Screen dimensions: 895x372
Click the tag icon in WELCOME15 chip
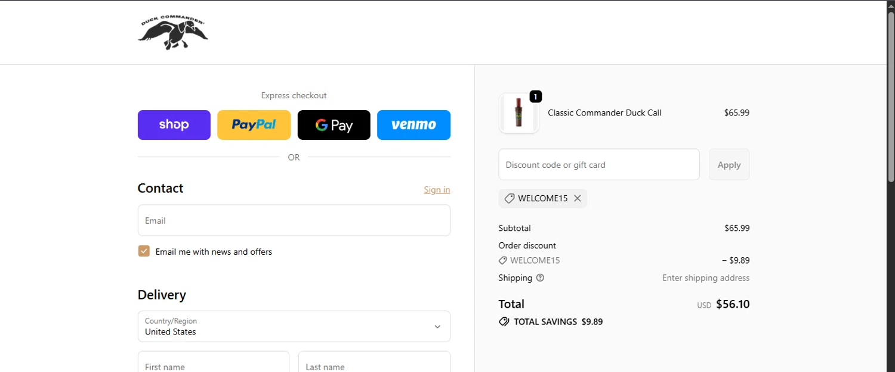click(x=509, y=198)
